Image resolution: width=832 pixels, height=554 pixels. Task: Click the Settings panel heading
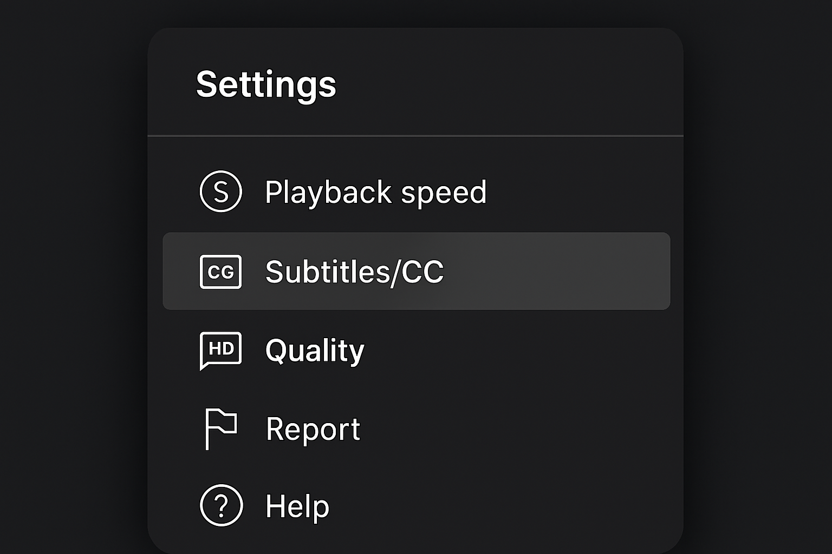point(266,84)
